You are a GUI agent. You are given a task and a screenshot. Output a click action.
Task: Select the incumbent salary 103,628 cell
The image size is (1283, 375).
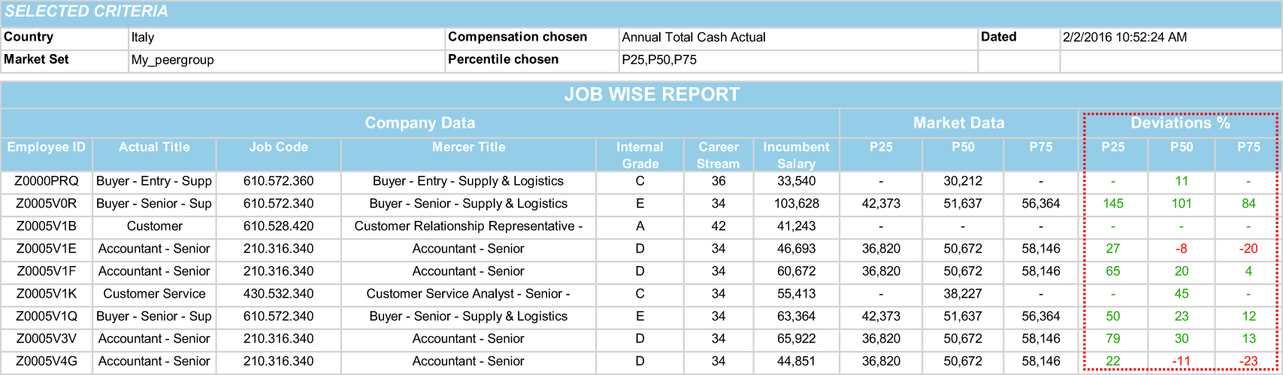796,204
